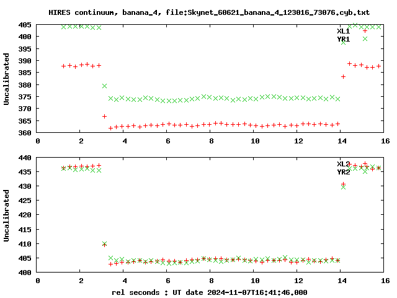Click the red XL1 transition point near 367
This screenshot has height=298, width=397.
tap(104, 116)
